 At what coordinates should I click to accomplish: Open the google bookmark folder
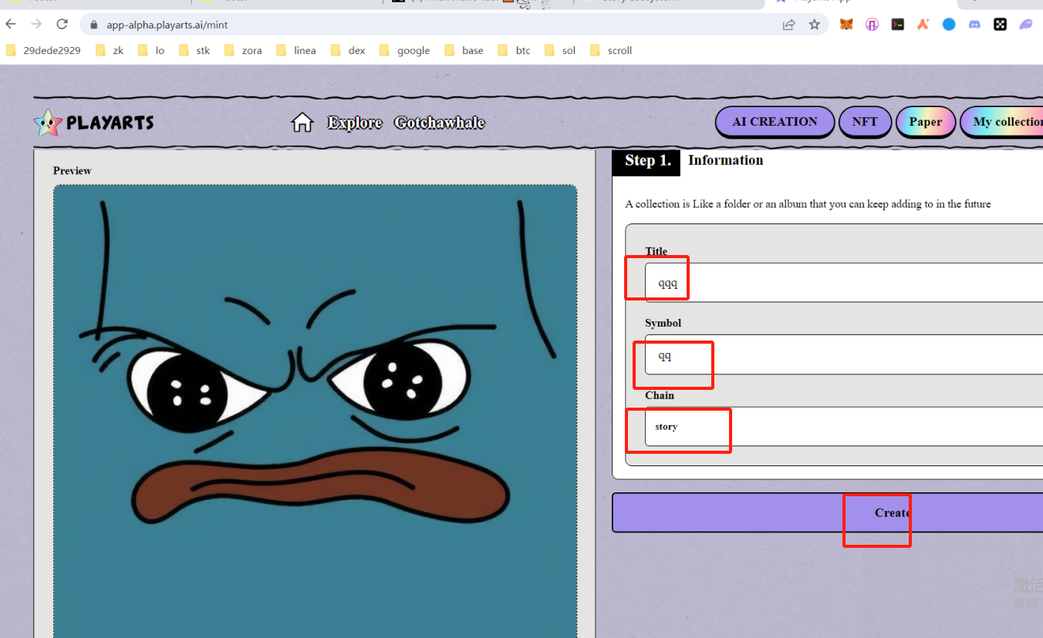pyautogui.click(x=405, y=51)
